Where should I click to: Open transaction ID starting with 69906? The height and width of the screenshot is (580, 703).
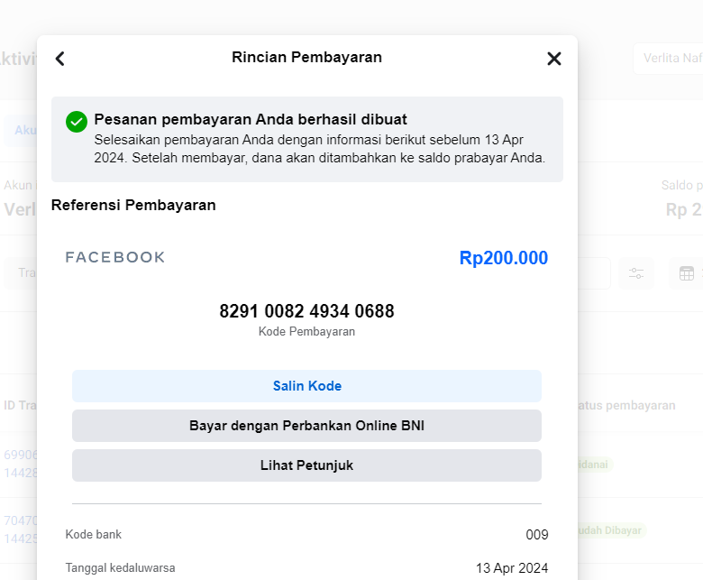point(19,456)
